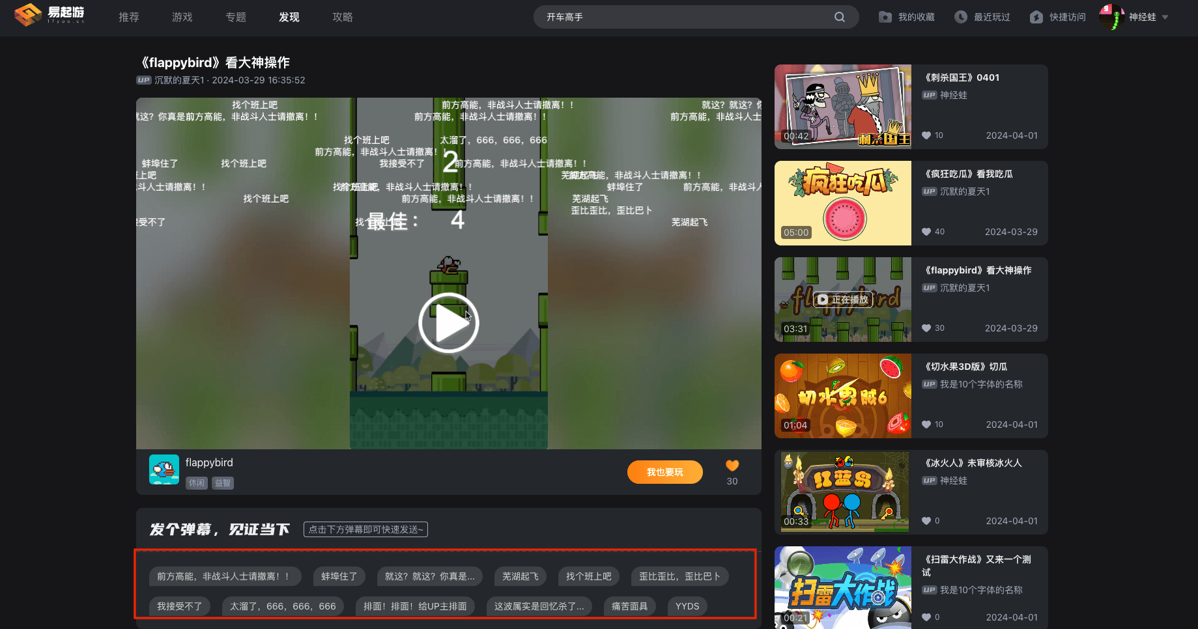Viewport: 1198px width, 629px height.
Task: Open the 扫雷大作战 video thumbnail
Action: click(x=843, y=587)
